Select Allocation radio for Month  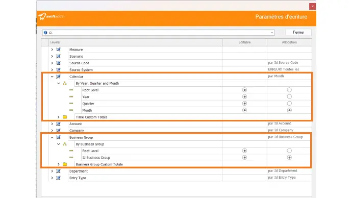pos(289,110)
